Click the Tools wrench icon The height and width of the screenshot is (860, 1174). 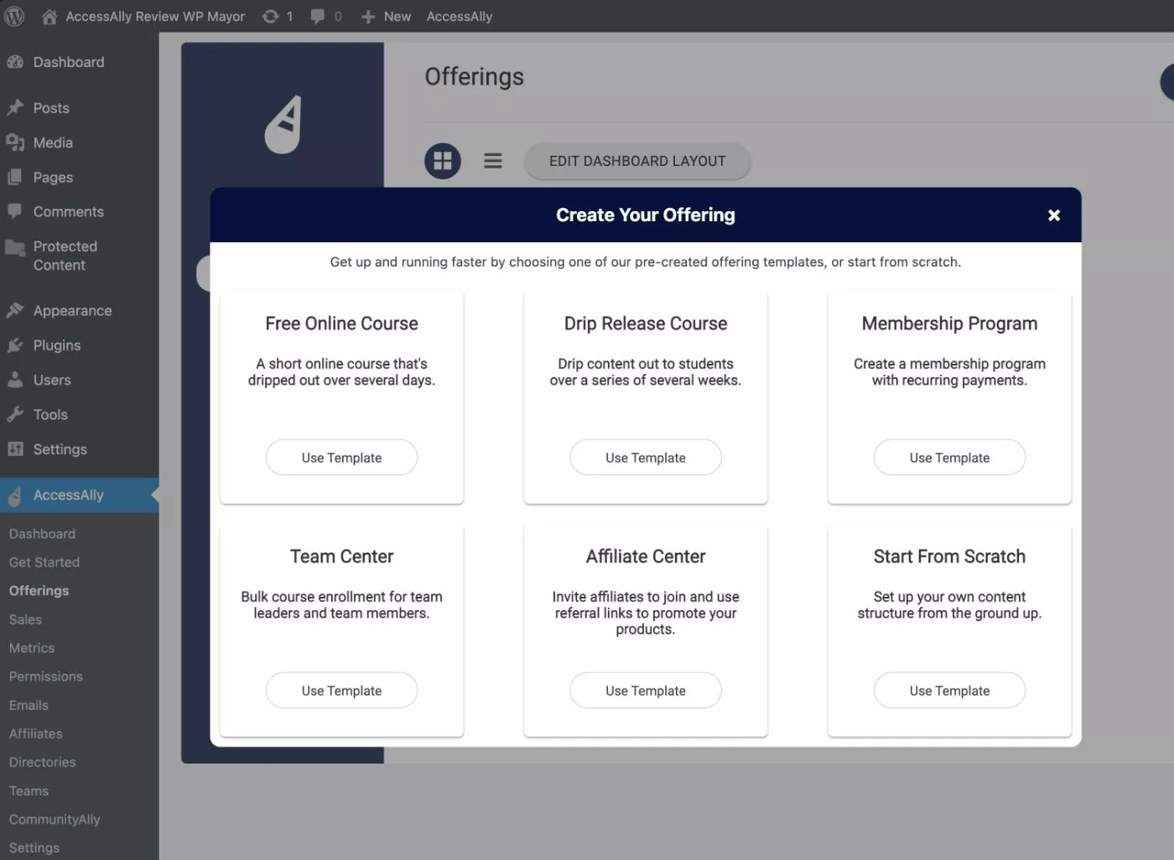pyautogui.click(x=15, y=414)
